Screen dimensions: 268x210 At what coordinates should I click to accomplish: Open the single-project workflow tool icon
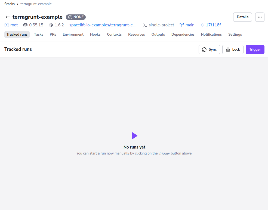144,25
